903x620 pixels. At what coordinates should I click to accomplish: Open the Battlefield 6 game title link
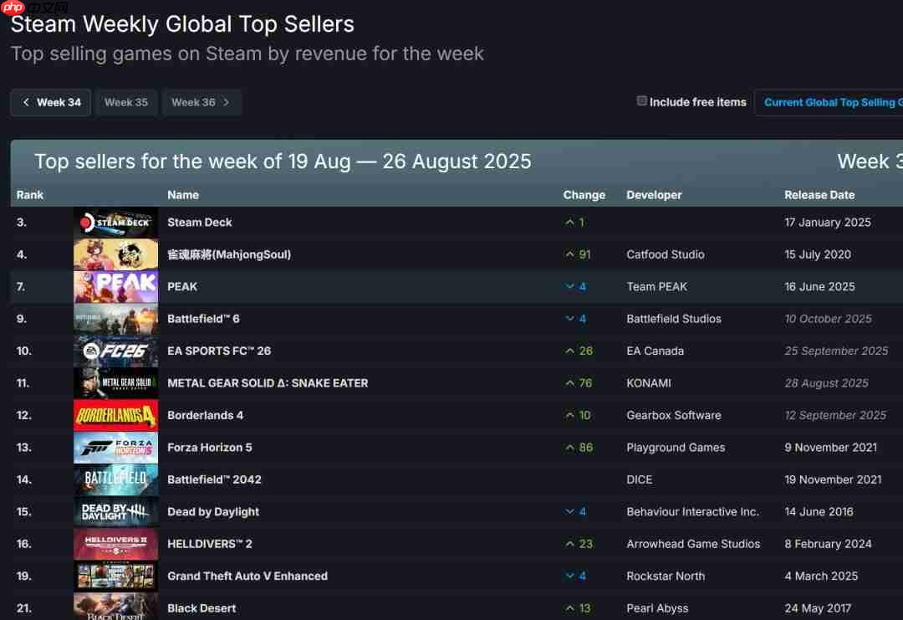pyautogui.click(x=203, y=319)
